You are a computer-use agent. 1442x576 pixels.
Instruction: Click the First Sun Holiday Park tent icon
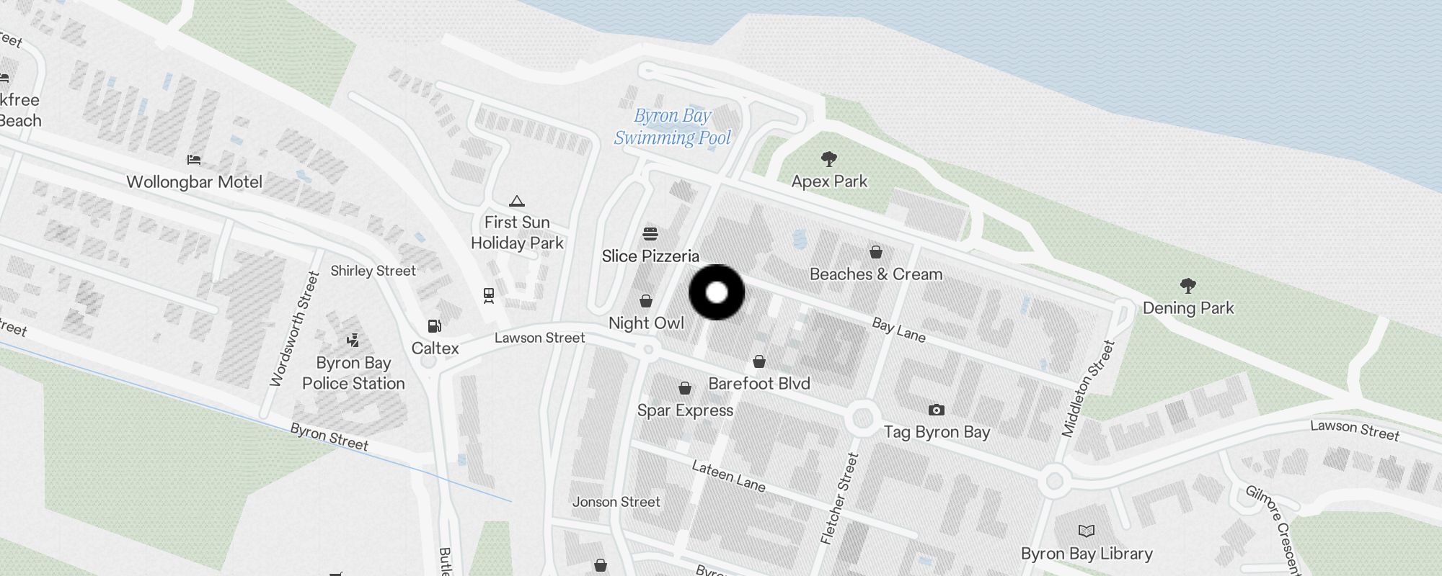[x=516, y=201]
